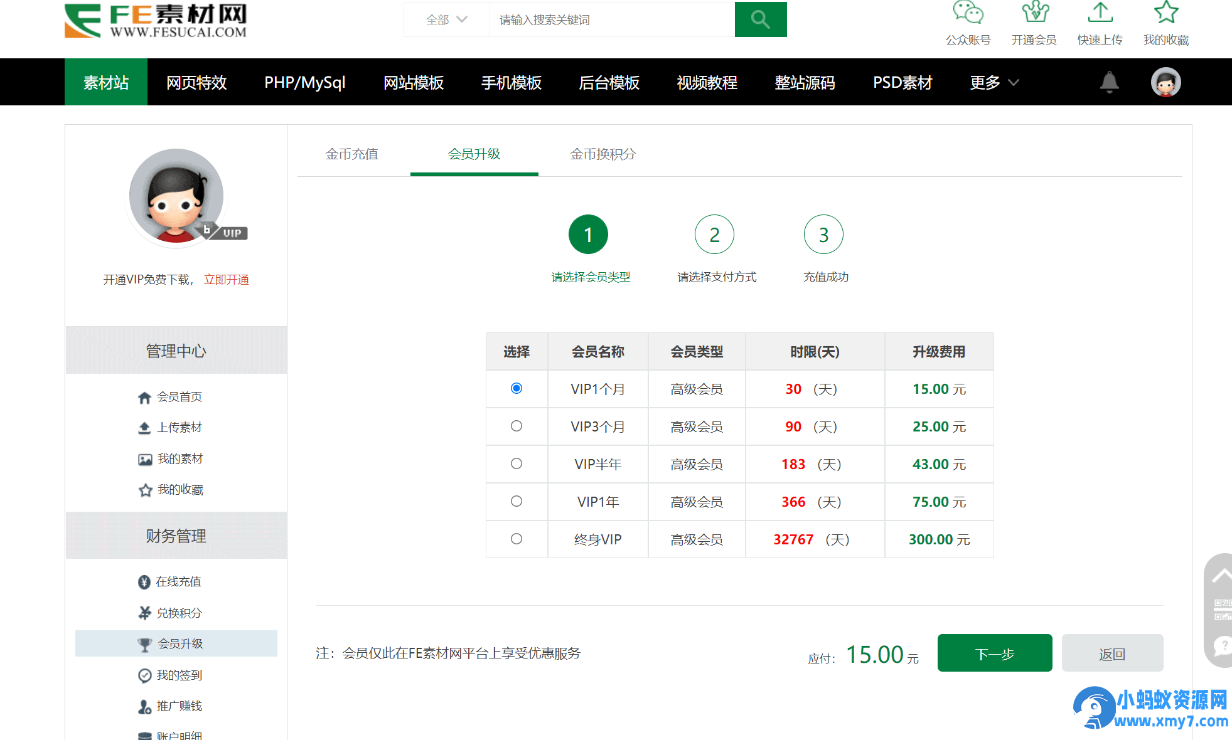This screenshot has width=1232, height=740.
Task: Select the VIP1个月 radio button
Action: [516, 388]
